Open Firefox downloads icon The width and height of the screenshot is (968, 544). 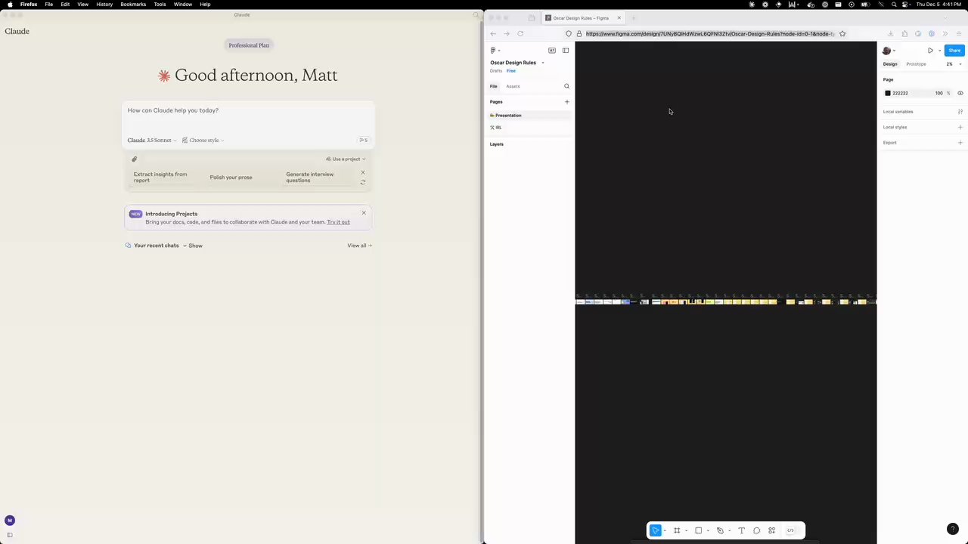click(x=891, y=33)
